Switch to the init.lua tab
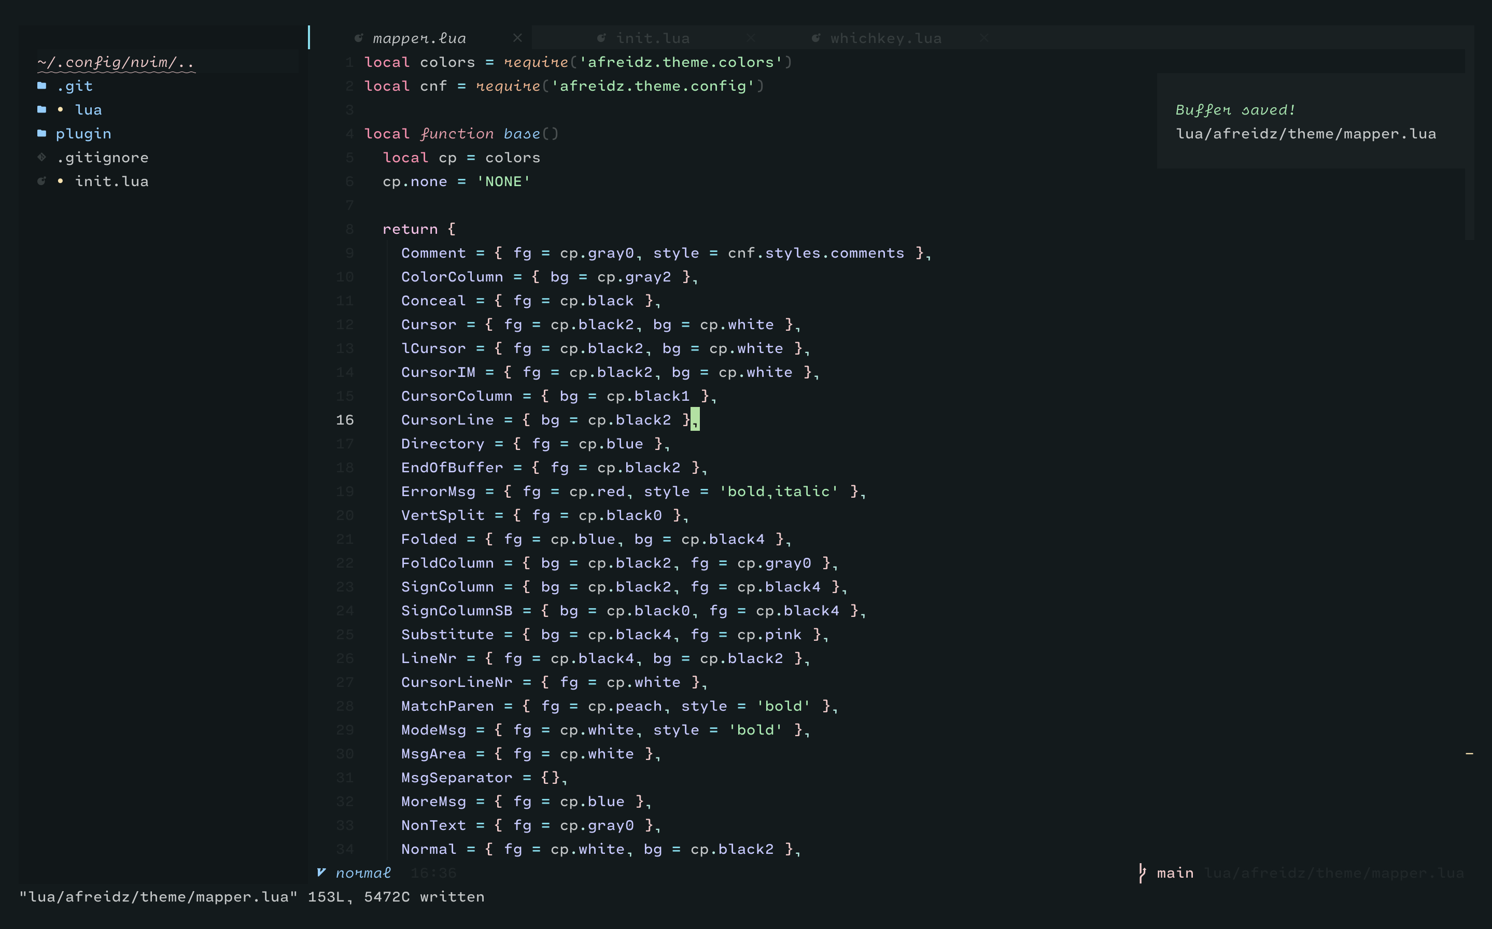Viewport: 1492px width, 929px height. 653,38
